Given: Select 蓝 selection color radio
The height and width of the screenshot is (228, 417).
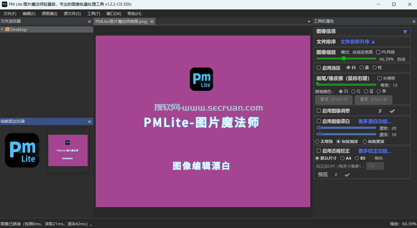Looking at the screenshot, I should coord(362,68).
